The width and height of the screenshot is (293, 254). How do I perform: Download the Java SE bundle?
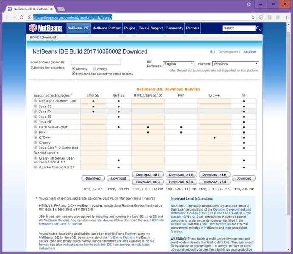pos(93,178)
